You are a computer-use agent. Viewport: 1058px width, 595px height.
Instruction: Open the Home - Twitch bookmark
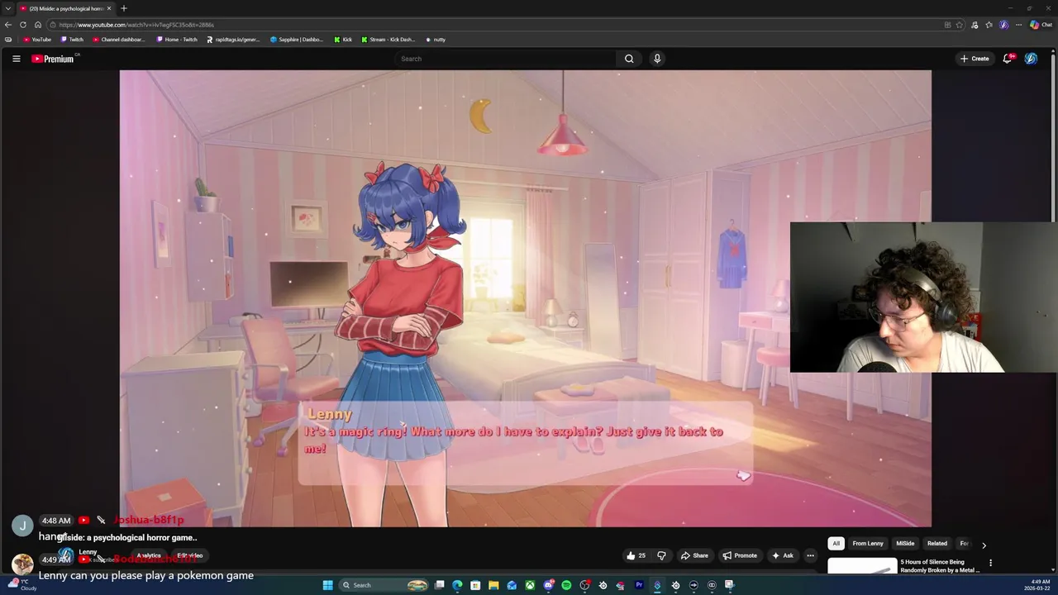pos(177,40)
